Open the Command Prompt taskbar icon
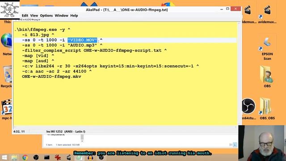The height and width of the screenshot is (161, 286). click(x=46, y=157)
